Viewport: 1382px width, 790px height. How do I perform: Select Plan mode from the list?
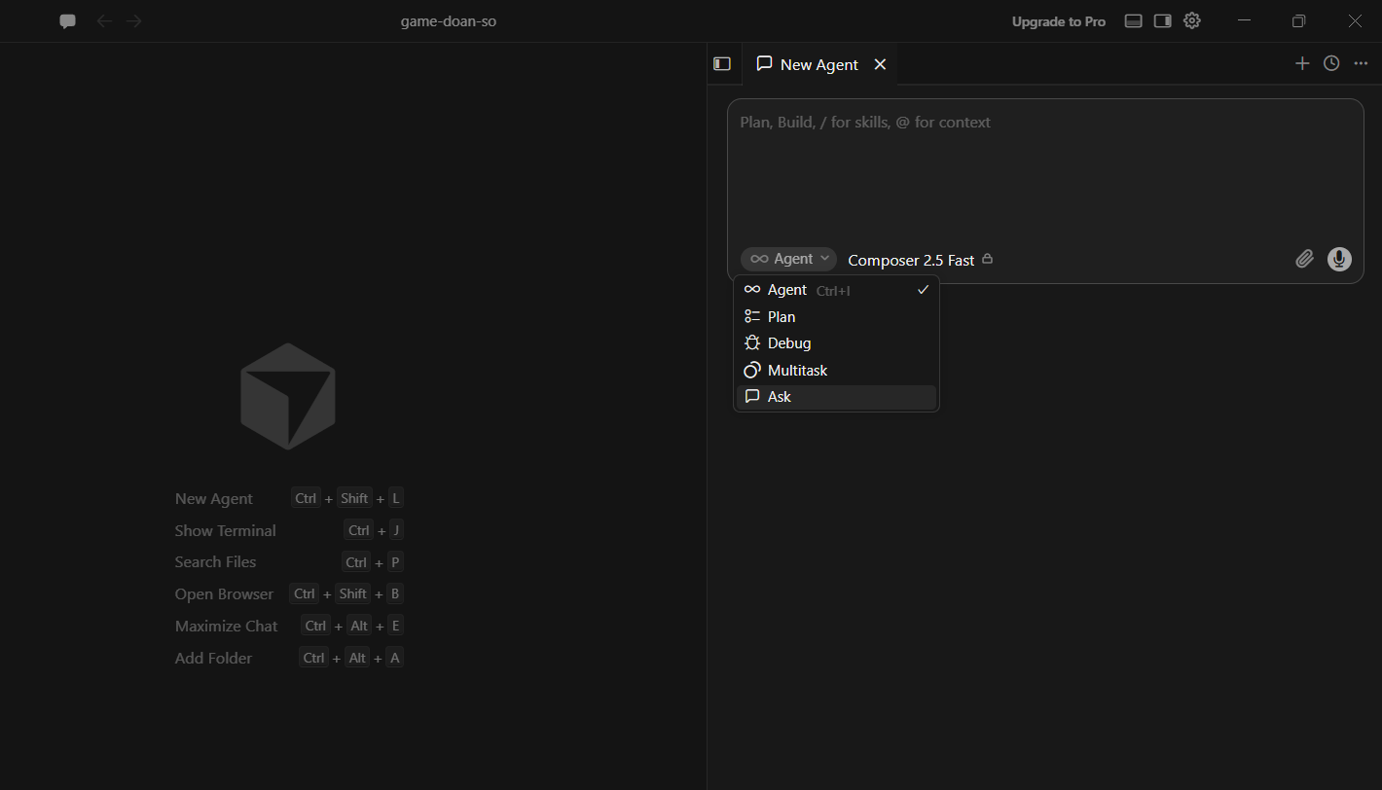836,316
